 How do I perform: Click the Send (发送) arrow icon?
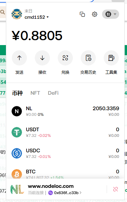[19, 58]
